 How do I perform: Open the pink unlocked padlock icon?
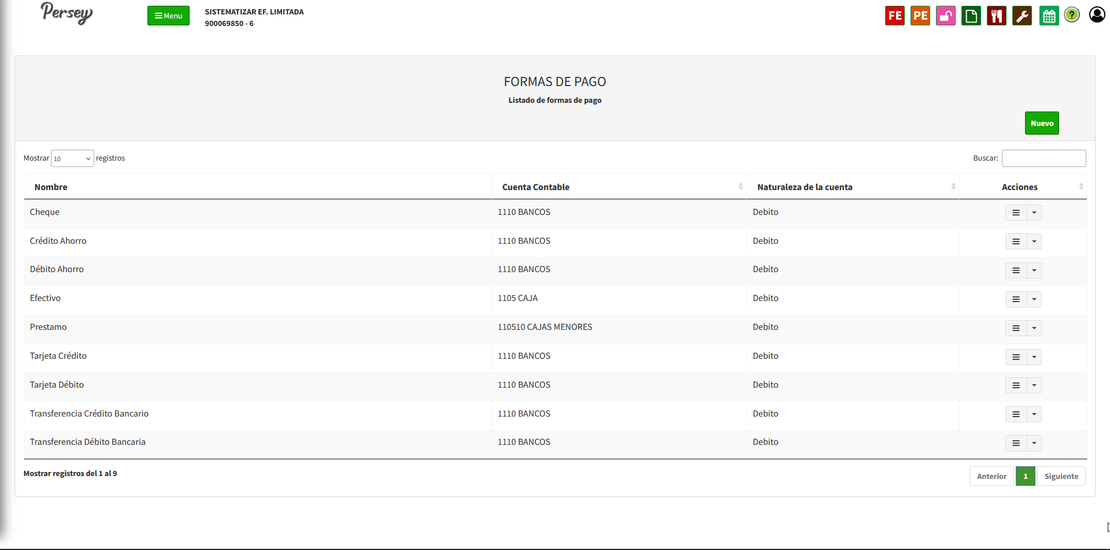[x=945, y=16]
